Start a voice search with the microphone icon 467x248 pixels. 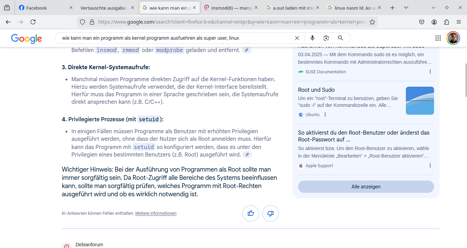tap(312, 38)
